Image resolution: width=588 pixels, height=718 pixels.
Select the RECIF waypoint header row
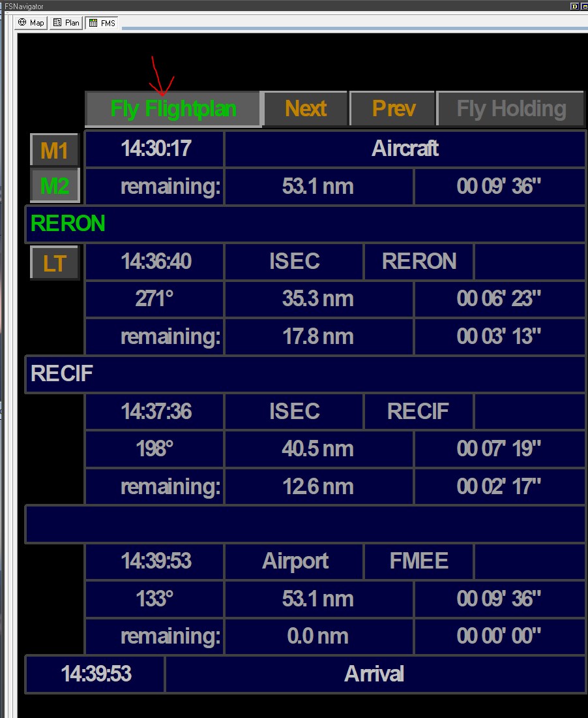306,374
